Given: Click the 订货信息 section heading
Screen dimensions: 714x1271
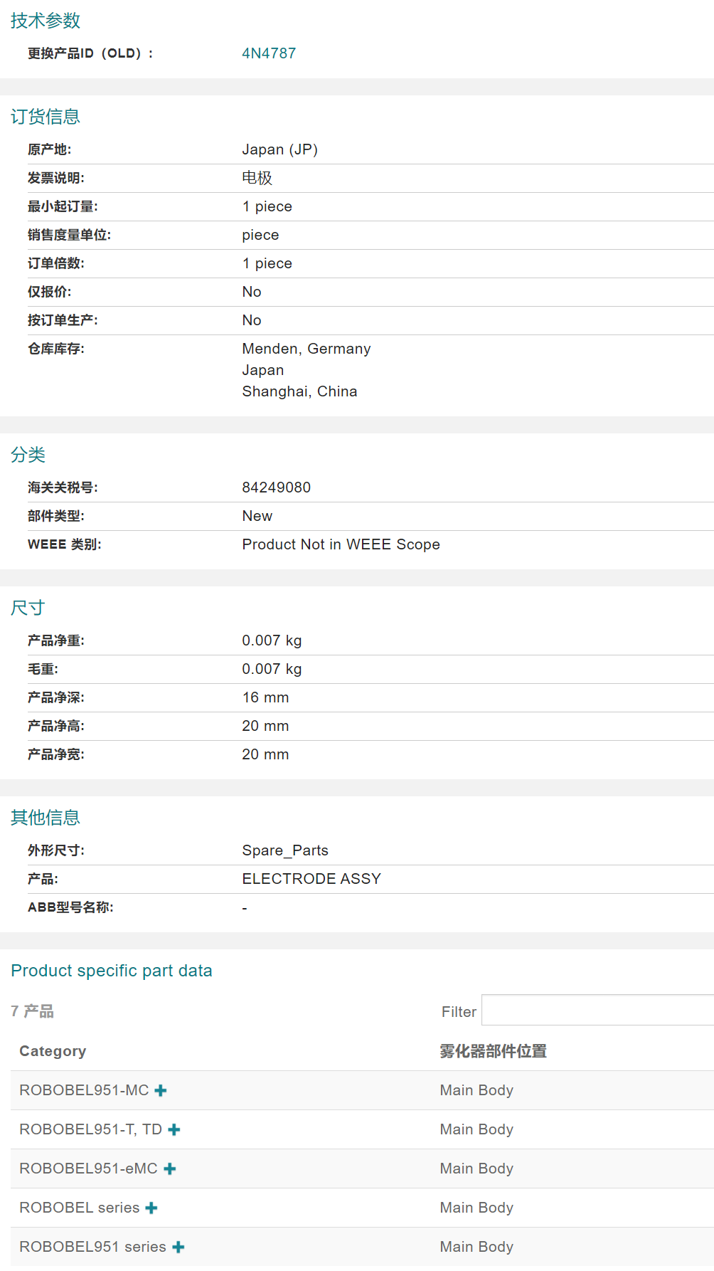Looking at the screenshot, I should (46, 117).
